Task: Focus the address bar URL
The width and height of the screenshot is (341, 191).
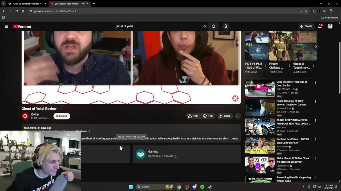Action: tap(55, 11)
